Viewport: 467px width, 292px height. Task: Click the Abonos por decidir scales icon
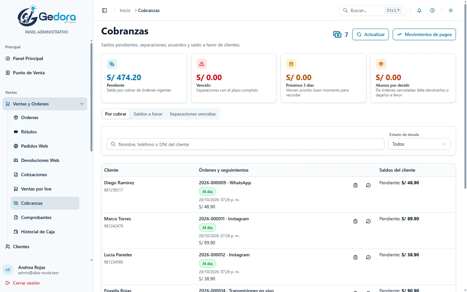coord(381,64)
